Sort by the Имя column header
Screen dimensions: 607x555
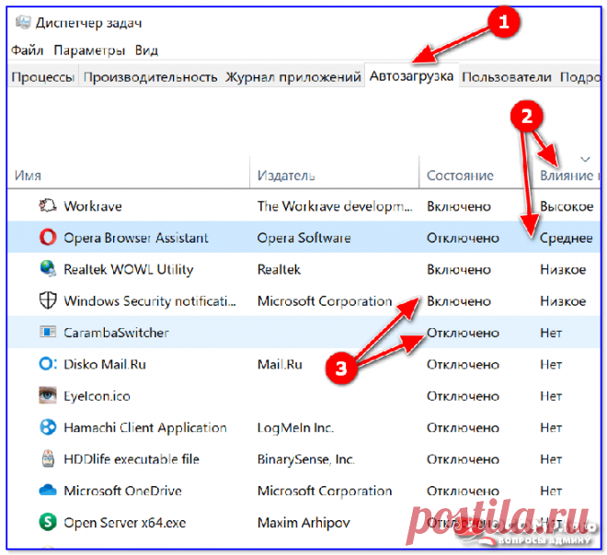tap(28, 176)
